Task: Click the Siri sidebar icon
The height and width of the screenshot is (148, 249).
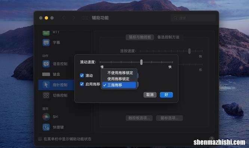Action: coord(46,117)
